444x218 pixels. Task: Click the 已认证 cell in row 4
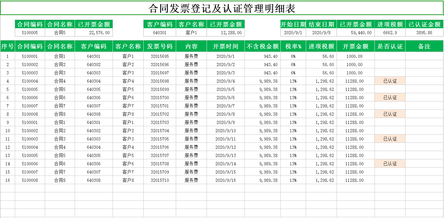click(390, 81)
